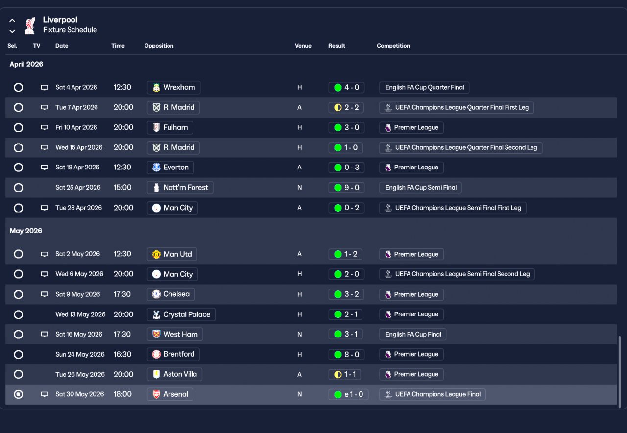The height and width of the screenshot is (433, 627).
Task: Click the down chevron beside Liverpool
Action: pos(12,31)
